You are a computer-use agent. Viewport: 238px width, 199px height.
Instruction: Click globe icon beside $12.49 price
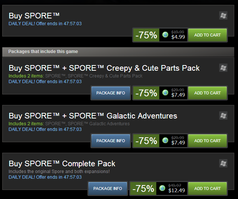(x=162, y=188)
